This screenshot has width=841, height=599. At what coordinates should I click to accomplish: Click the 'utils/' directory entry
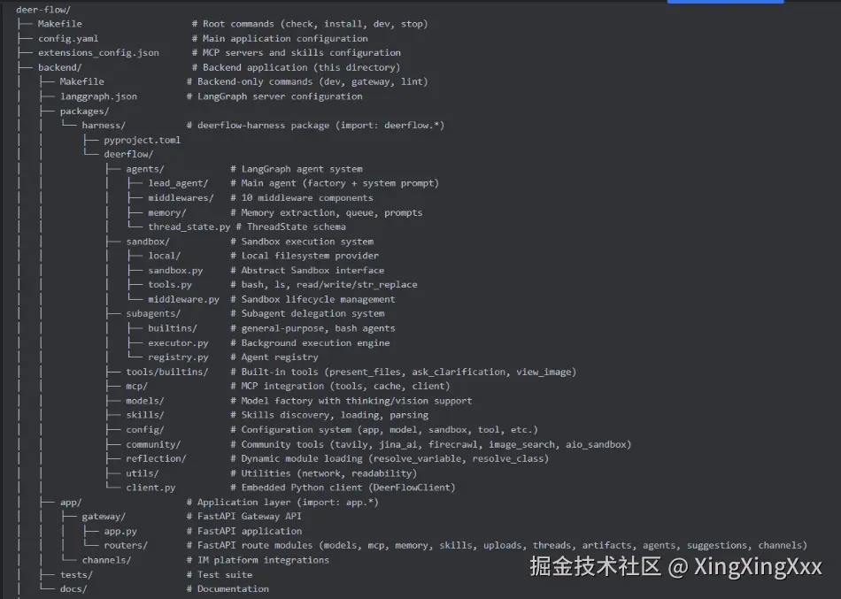pos(143,473)
